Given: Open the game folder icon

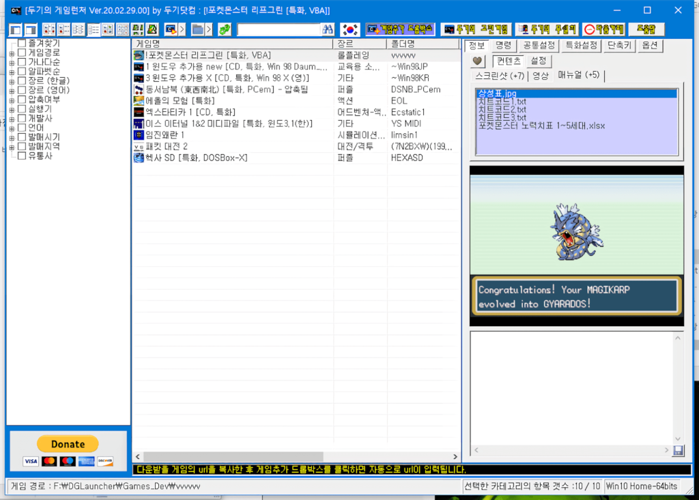Looking at the screenshot, I should tap(197, 30).
